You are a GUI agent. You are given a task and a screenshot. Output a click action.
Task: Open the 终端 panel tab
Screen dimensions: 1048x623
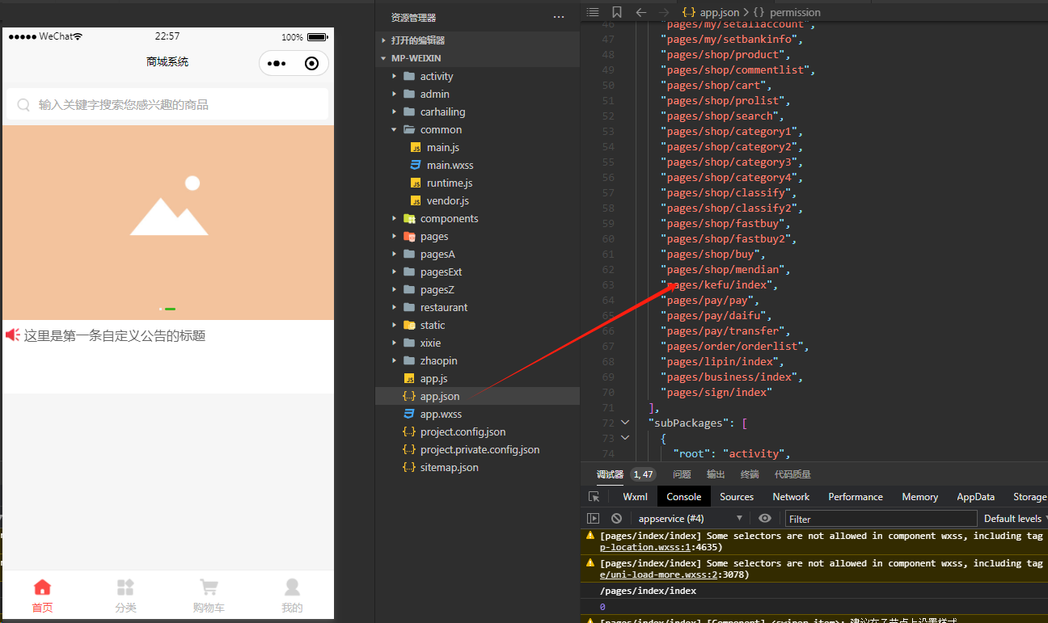coord(750,474)
